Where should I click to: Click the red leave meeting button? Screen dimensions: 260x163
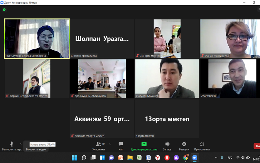tap(257, 146)
